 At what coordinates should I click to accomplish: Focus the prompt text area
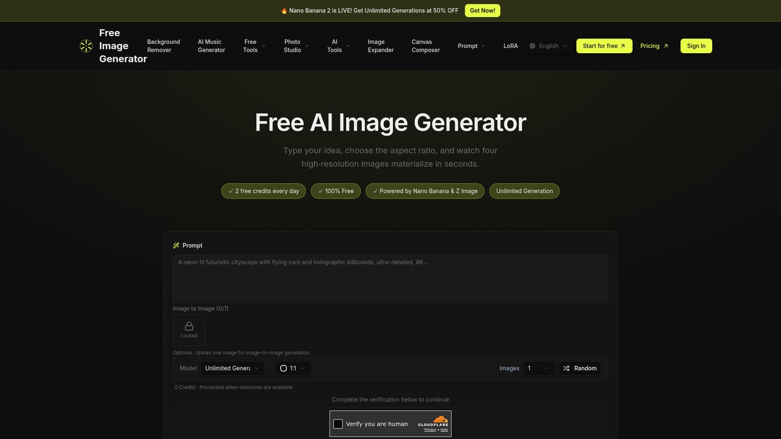click(390, 279)
